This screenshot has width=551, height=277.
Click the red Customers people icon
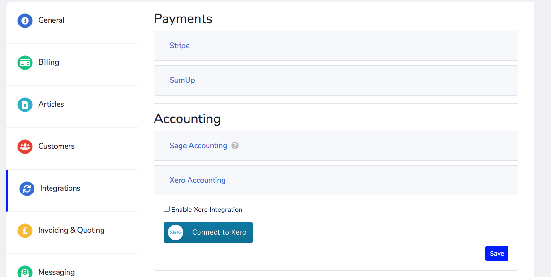pos(25,147)
